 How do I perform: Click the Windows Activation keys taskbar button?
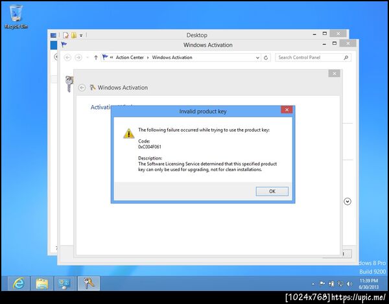[89, 283]
